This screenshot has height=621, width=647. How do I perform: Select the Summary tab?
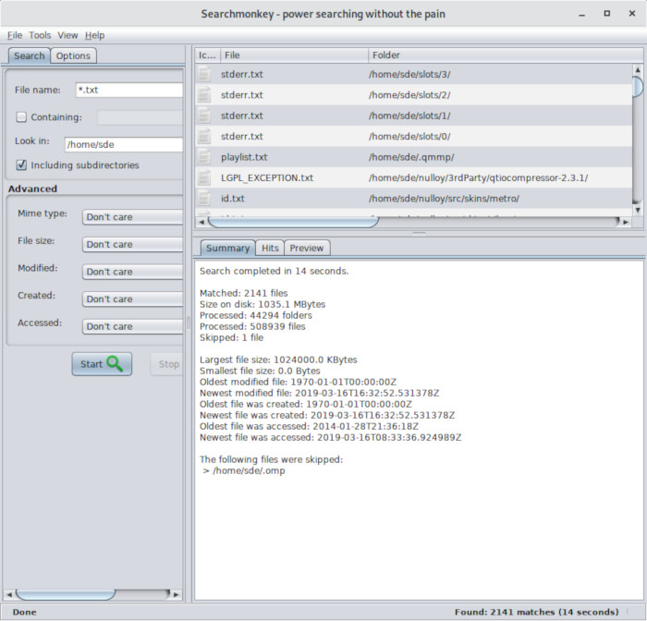(227, 248)
